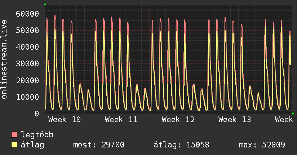This screenshot has height=155, width=297.
Task: Click the Week 12 axis label
Action: point(178,120)
